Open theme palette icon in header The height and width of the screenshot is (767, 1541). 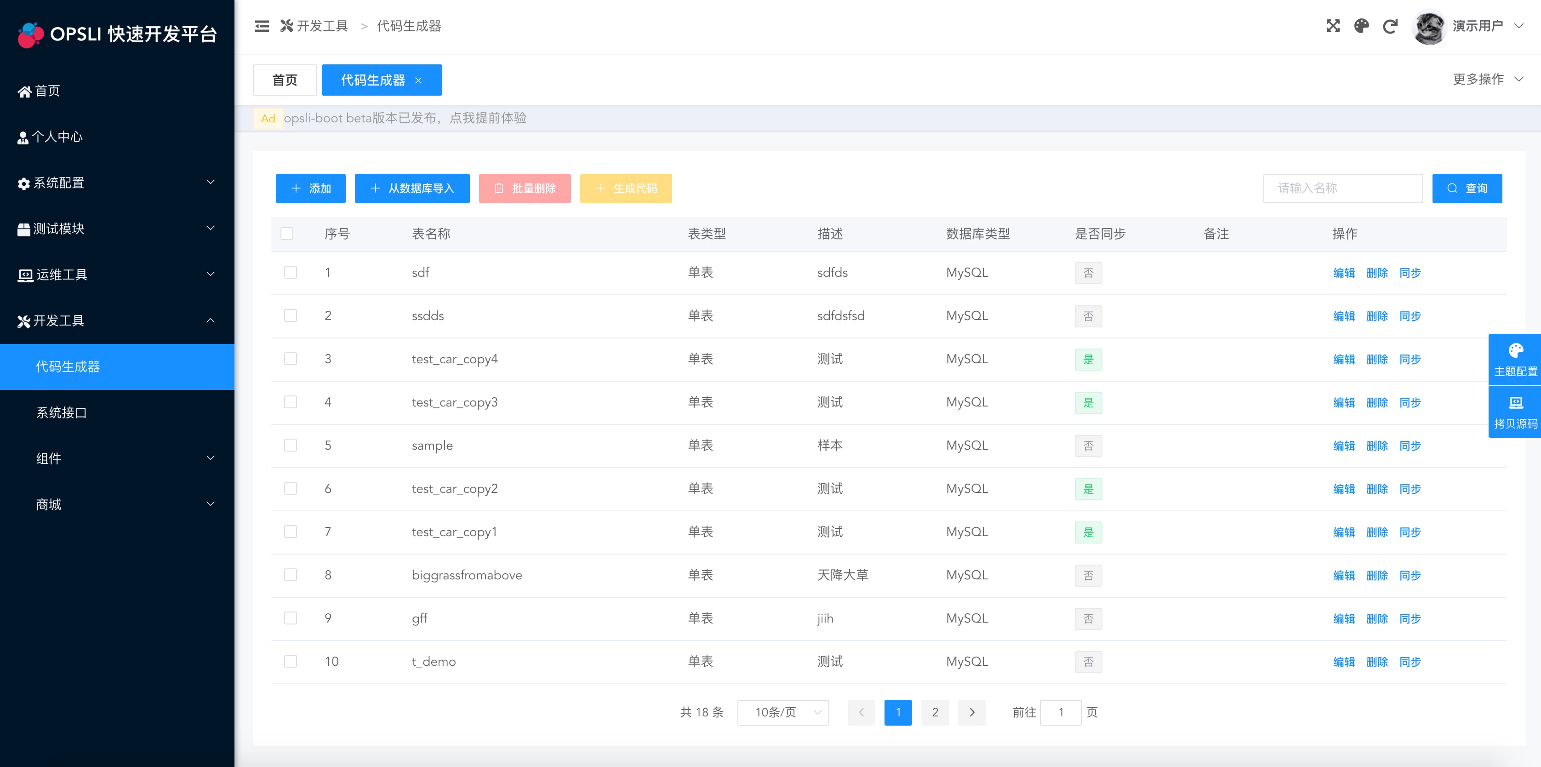click(x=1362, y=26)
